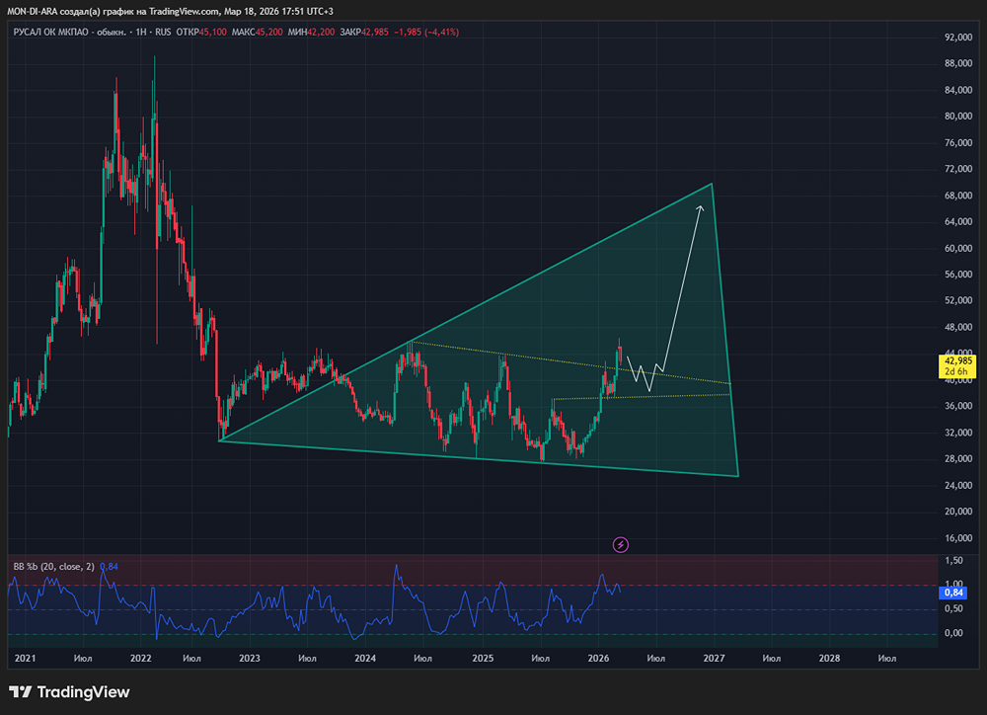
Task: Click the 92,000 price scale label
Action: tap(958, 38)
